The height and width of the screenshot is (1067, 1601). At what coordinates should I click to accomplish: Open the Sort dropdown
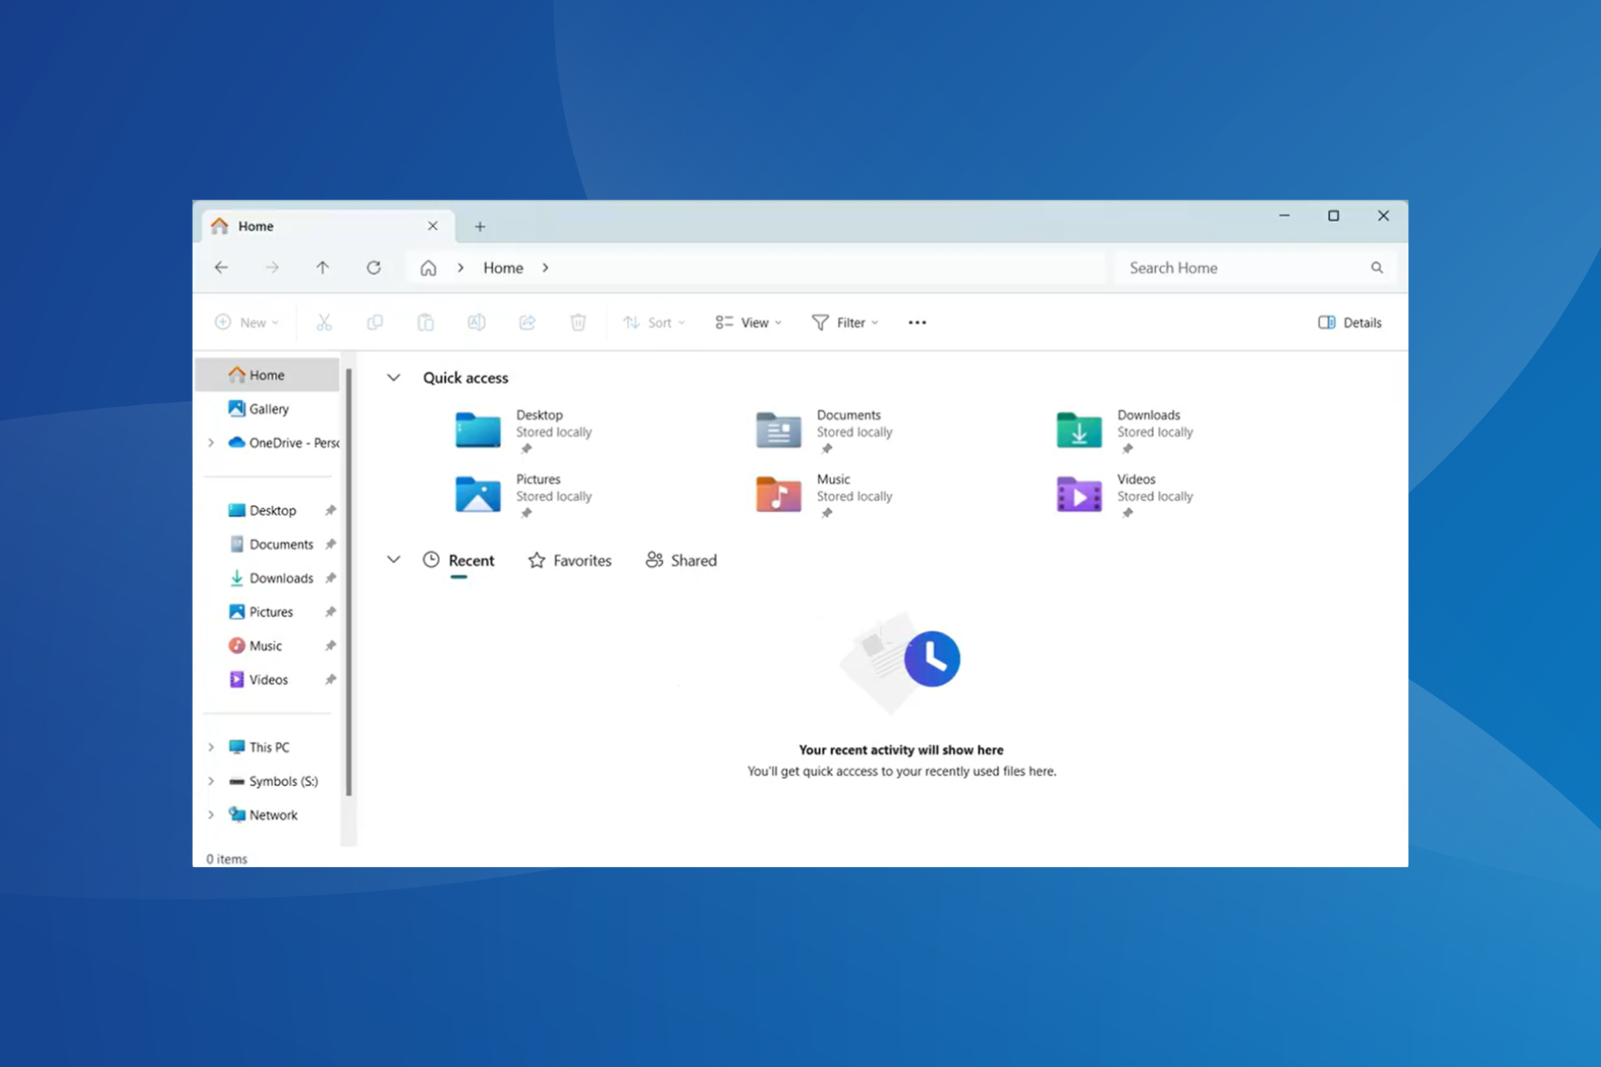(654, 323)
